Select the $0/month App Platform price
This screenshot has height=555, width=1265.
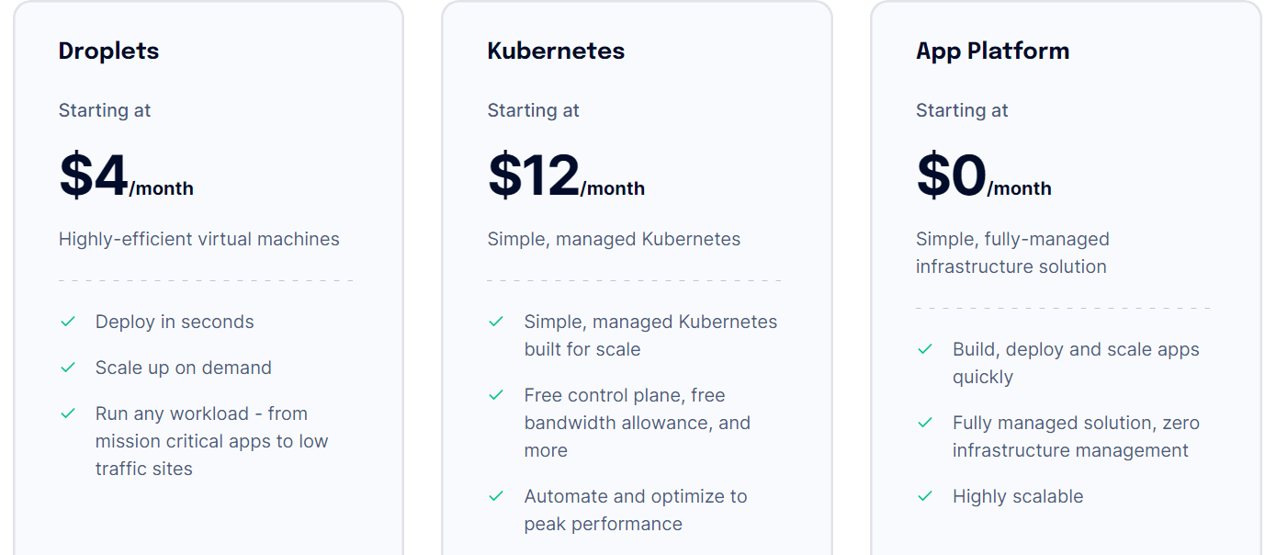(x=984, y=176)
